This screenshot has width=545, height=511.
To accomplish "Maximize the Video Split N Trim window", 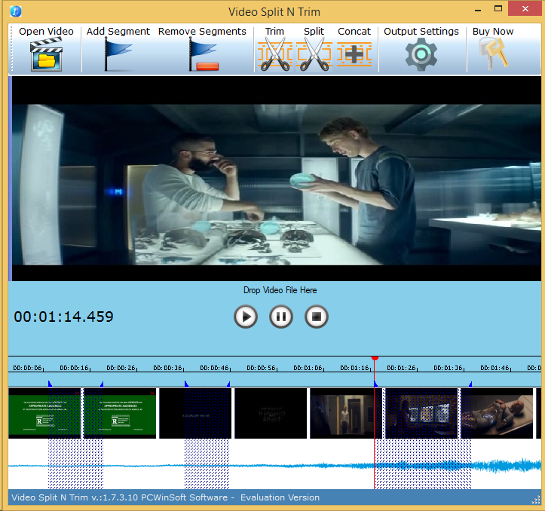I will pos(498,9).
